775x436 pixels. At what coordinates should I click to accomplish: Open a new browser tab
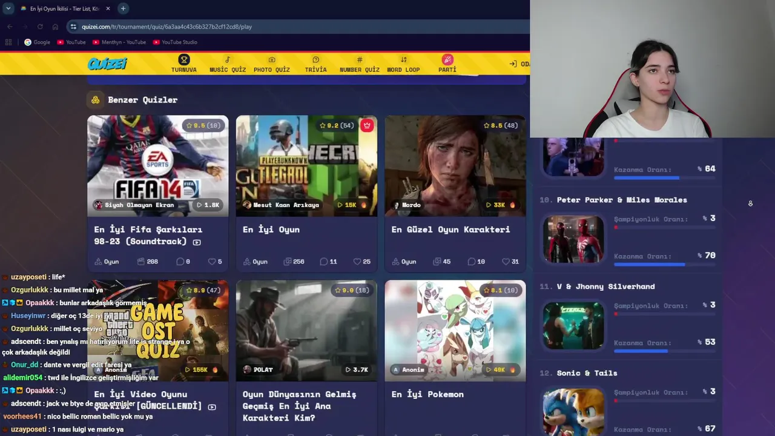(123, 8)
